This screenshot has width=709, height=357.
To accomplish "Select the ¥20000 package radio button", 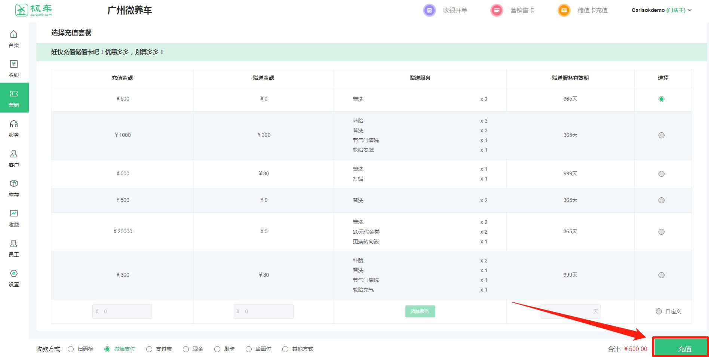I will tap(662, 232).
